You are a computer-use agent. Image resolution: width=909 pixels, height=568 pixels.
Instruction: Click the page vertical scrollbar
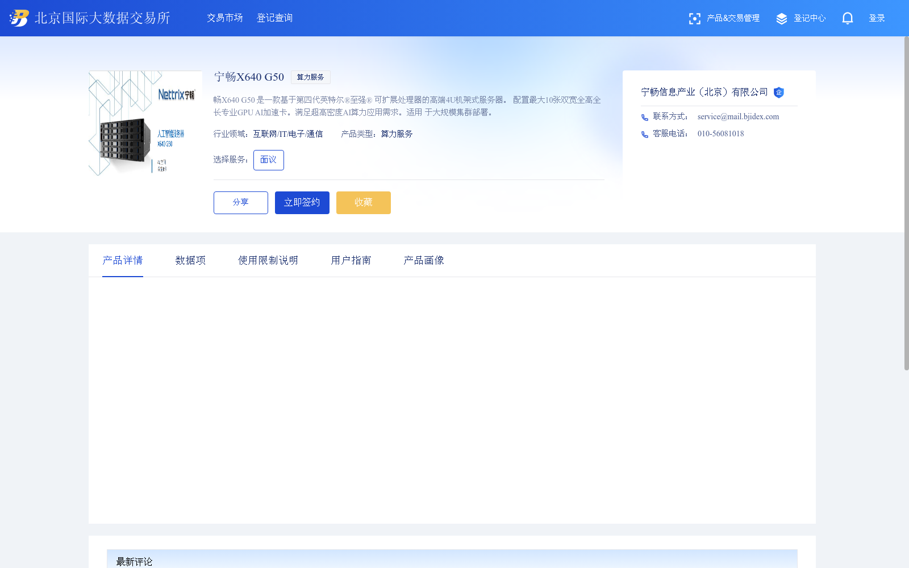(906, 203)
